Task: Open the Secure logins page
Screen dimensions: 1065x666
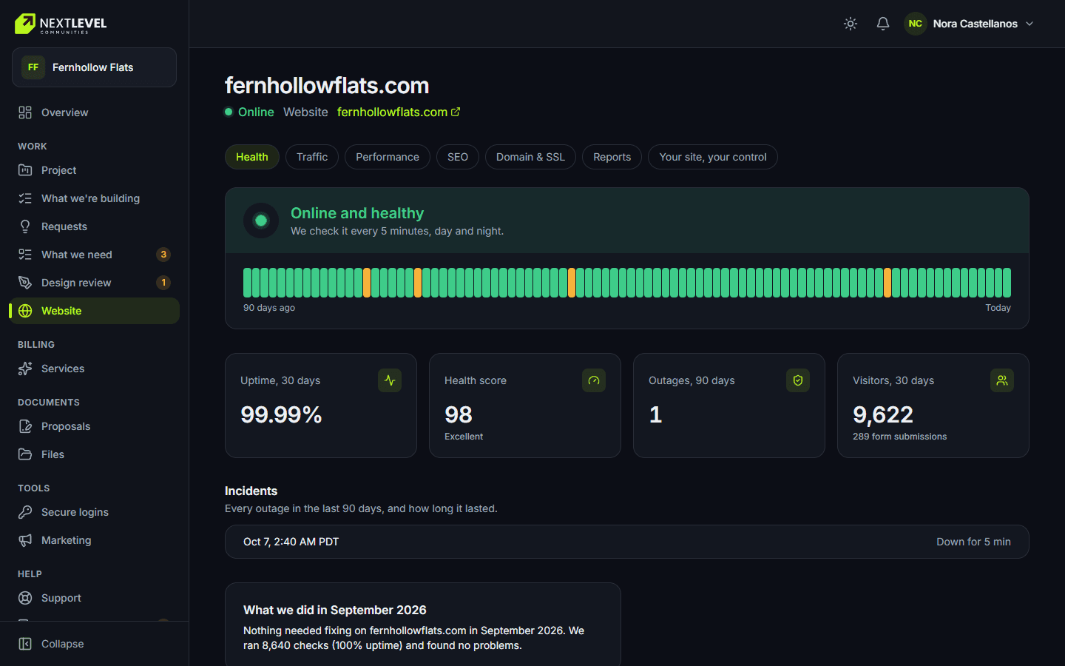Action: click(x=94, y=512)
